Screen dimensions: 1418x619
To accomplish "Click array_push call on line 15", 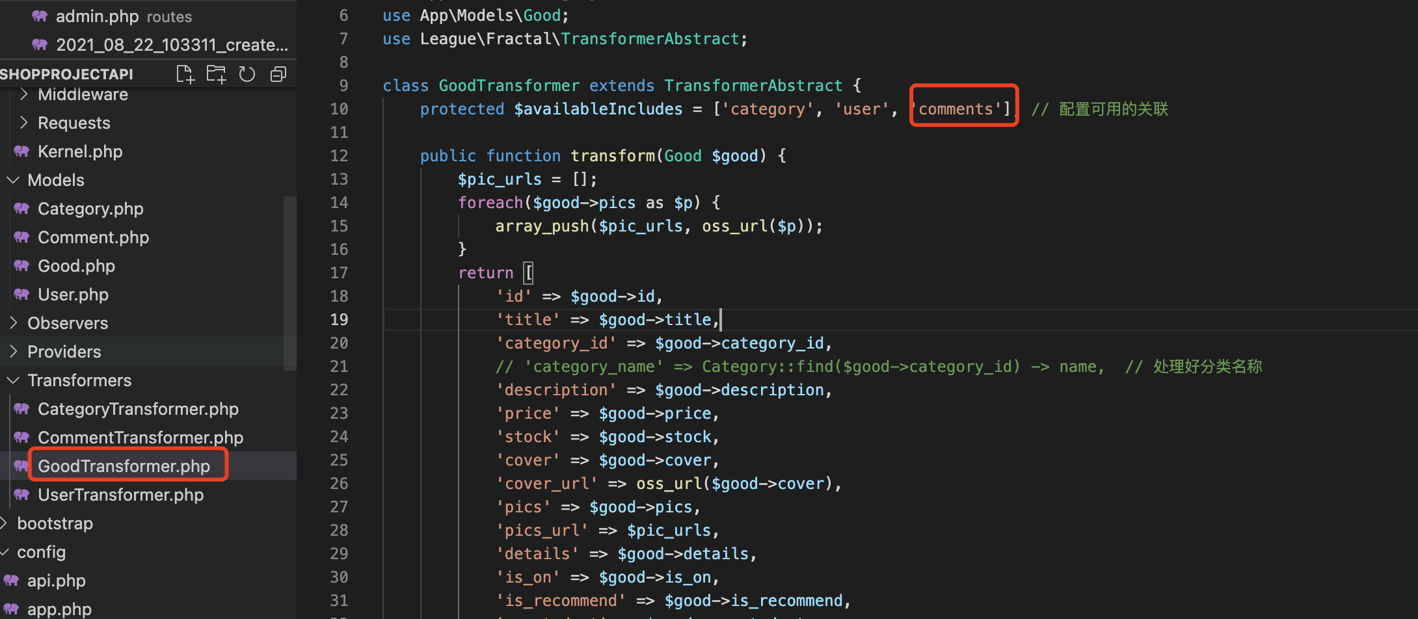I will 542,226.
